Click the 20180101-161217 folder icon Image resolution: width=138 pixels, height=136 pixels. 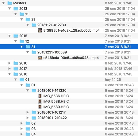point(34,112)
